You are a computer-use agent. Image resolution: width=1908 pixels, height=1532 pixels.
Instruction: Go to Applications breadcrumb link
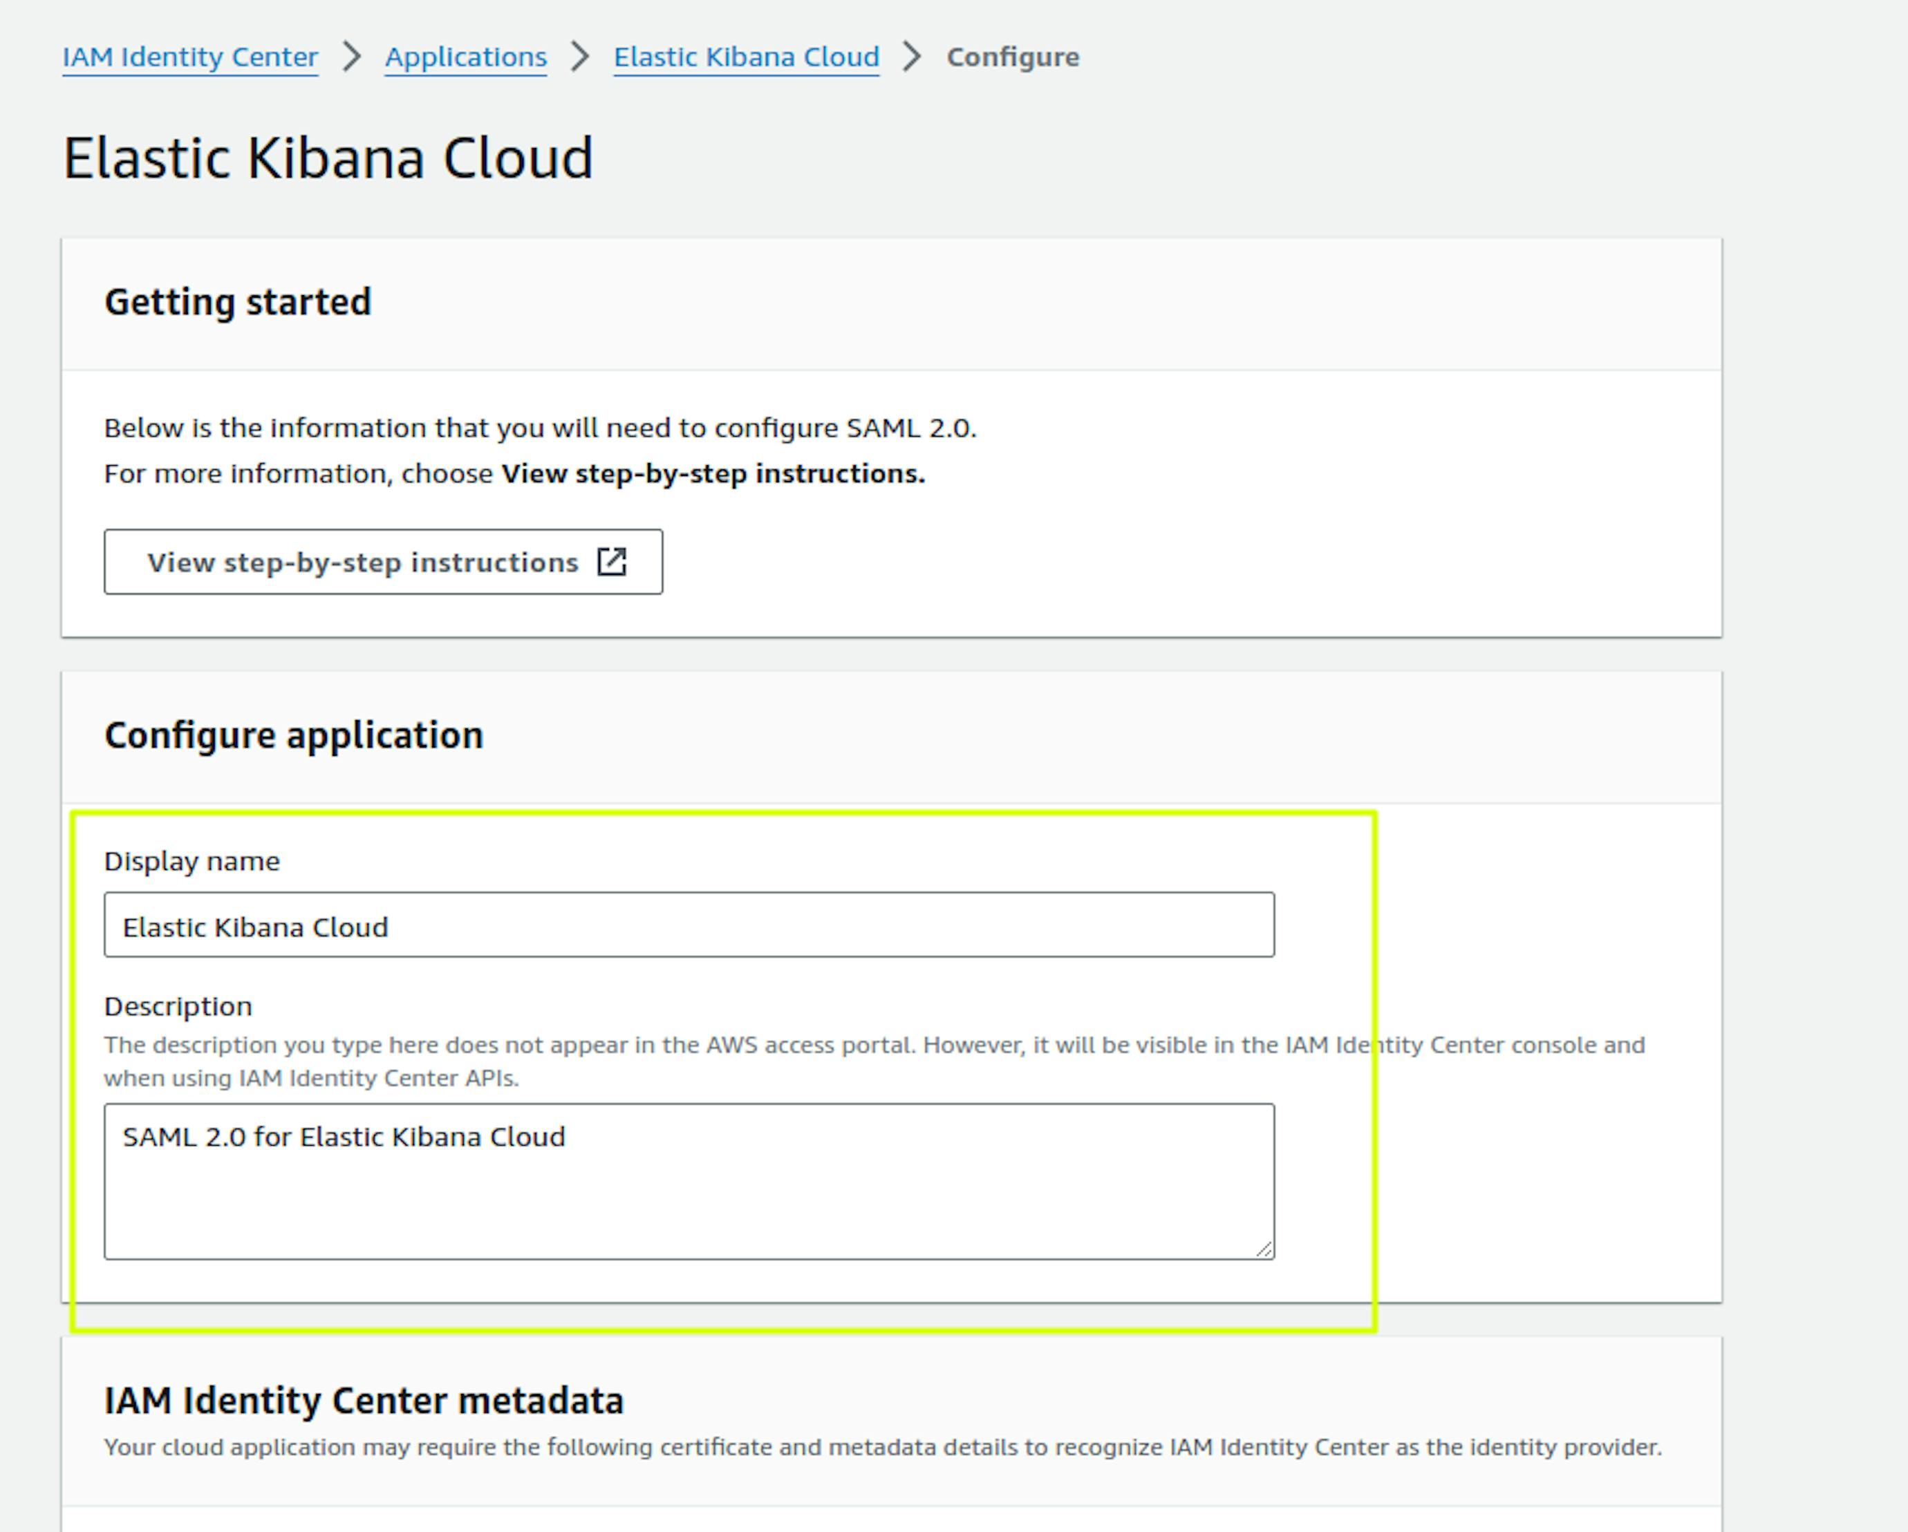pyautogui.click(x=465, y=57)
